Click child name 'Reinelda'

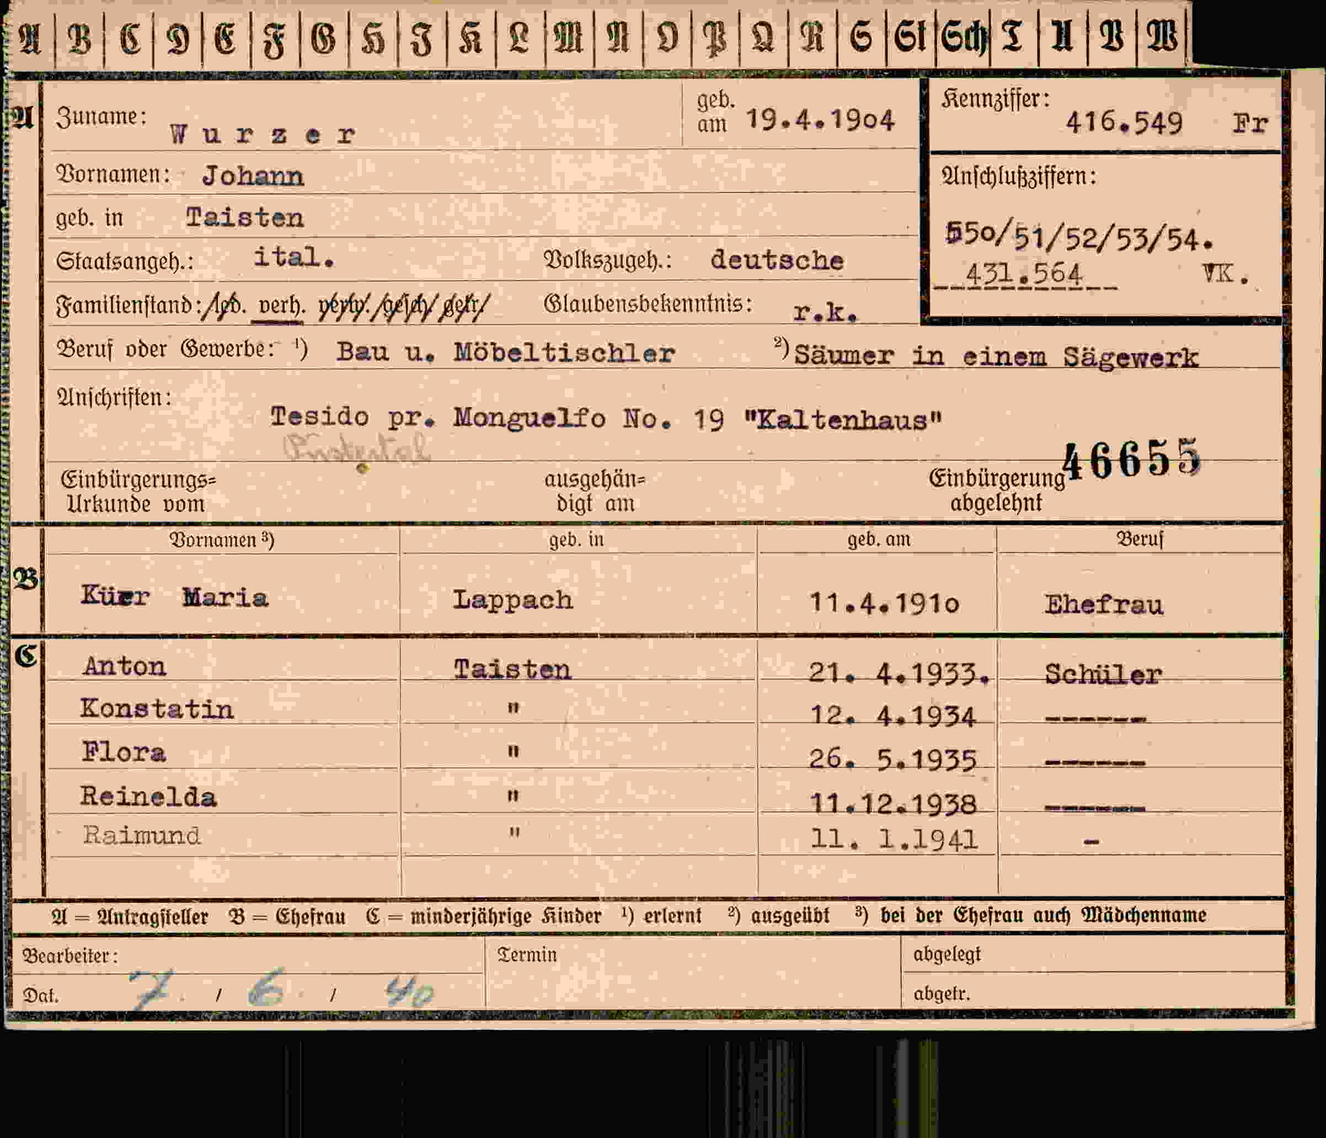[x=148, y=797]
